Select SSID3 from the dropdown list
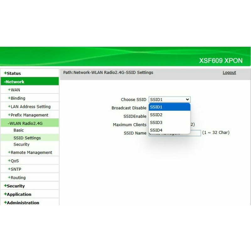 156,122
